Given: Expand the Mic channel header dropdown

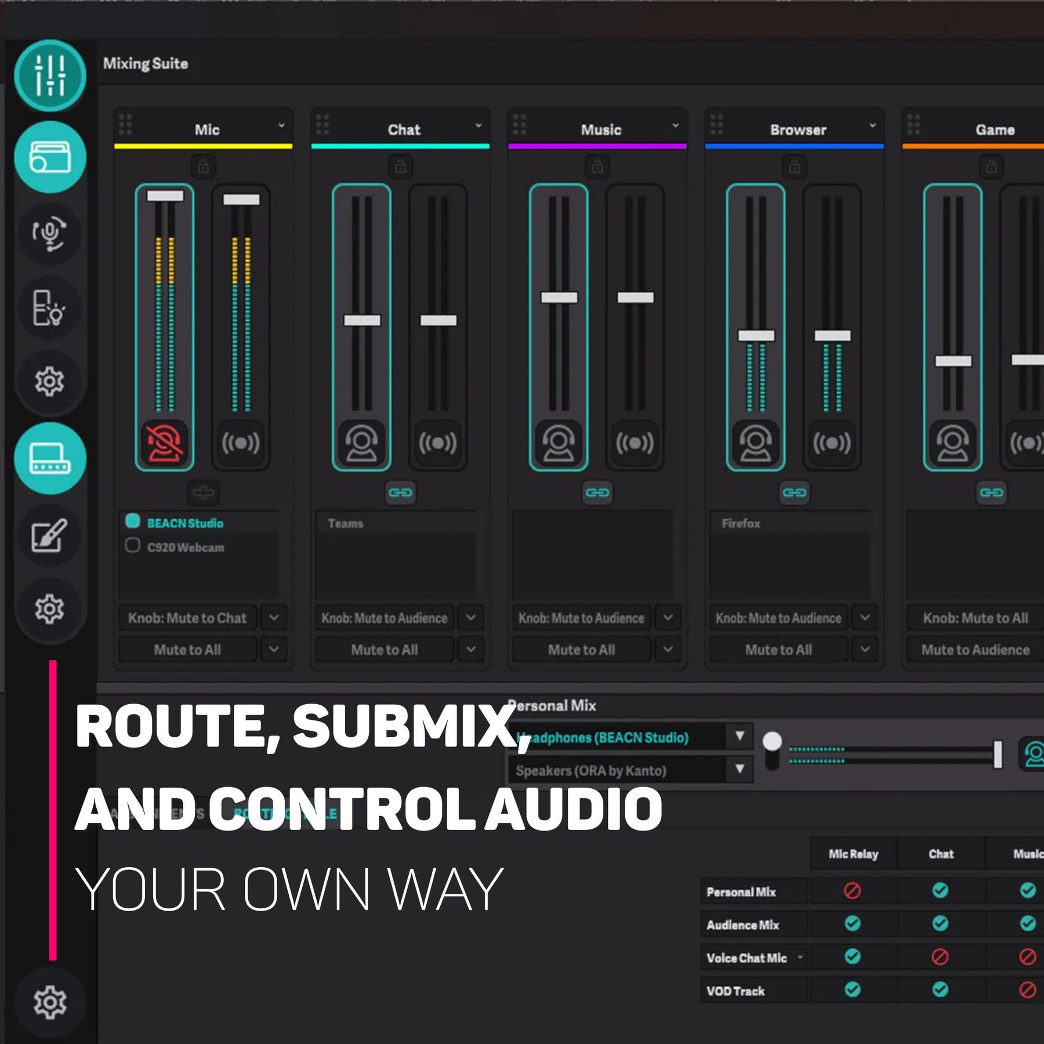Looking at the screenshot, I should click(281, 125).
